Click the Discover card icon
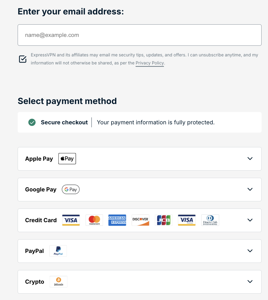Screen dimensions: 268x300 pos(140,220)
